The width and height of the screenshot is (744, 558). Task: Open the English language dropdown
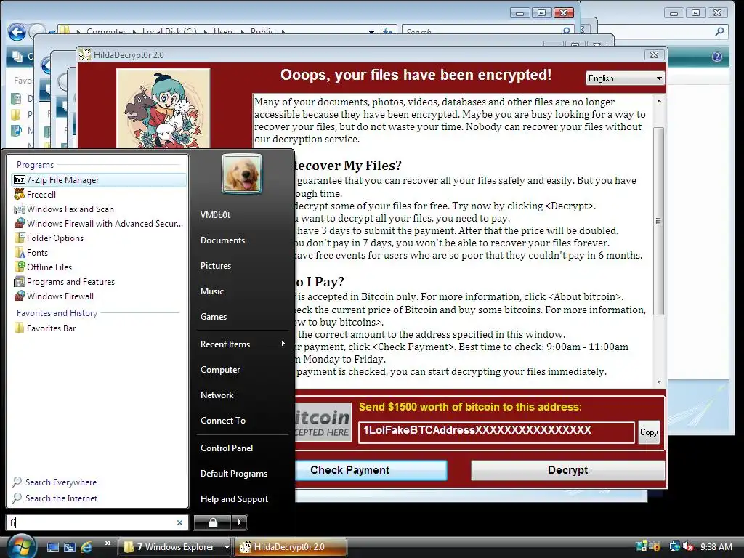[x=625, y=78]
